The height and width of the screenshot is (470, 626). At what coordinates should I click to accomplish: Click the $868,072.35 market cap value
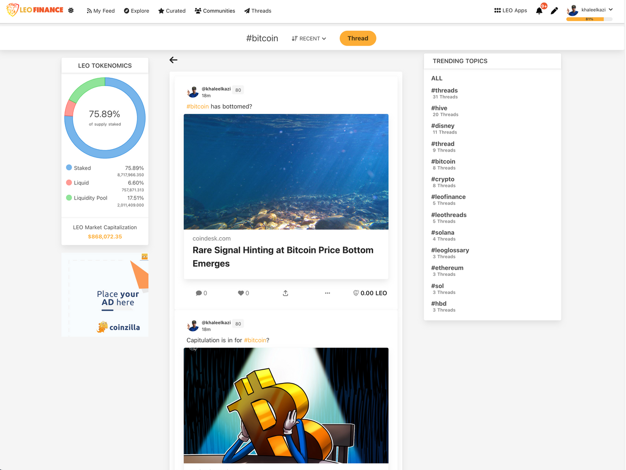tap(105, 237)
